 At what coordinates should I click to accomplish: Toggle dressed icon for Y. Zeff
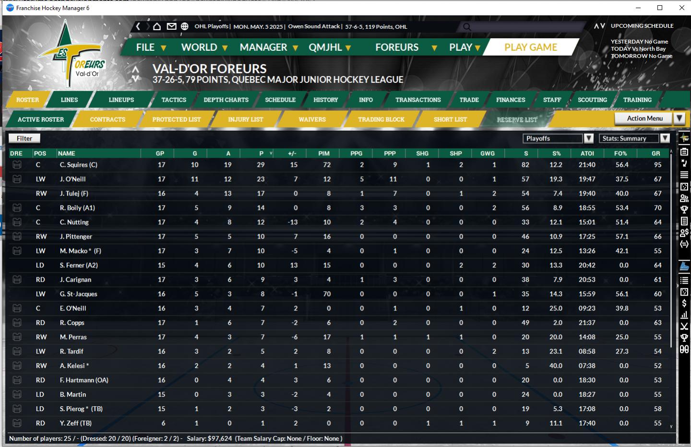tap(17, 423)
